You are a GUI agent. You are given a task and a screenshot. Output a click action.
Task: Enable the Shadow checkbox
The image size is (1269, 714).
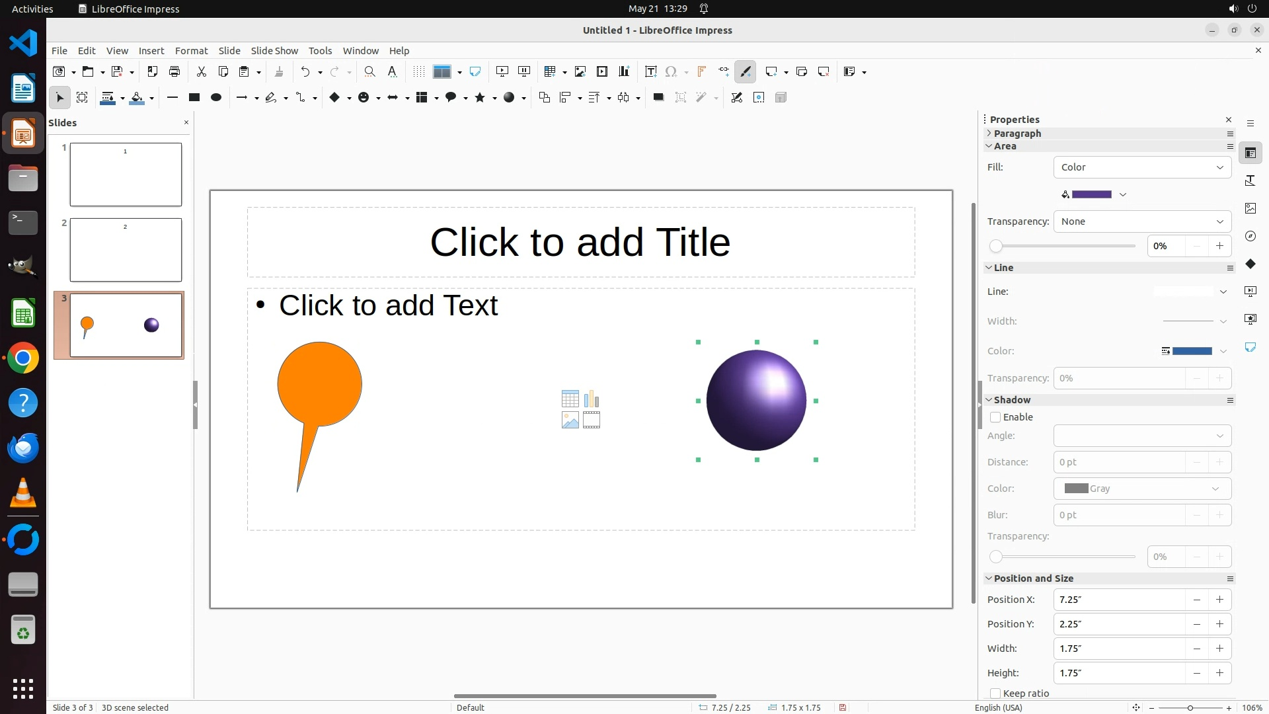[995, 417]
